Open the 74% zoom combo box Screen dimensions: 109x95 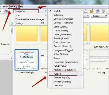6,11
